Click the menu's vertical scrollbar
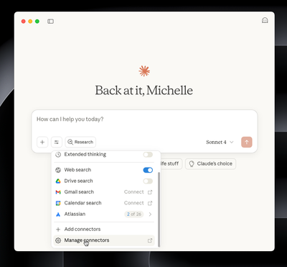Screen dimensions: 287x267 click(159, 209)
